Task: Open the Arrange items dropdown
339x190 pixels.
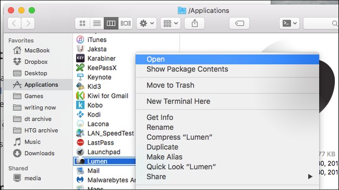Action: pos(171,23)
